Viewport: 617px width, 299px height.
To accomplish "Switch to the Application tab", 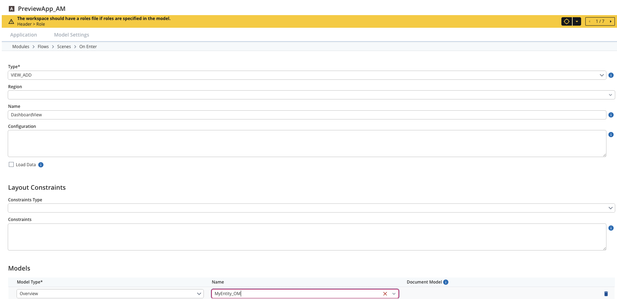I will pos(24,35).
